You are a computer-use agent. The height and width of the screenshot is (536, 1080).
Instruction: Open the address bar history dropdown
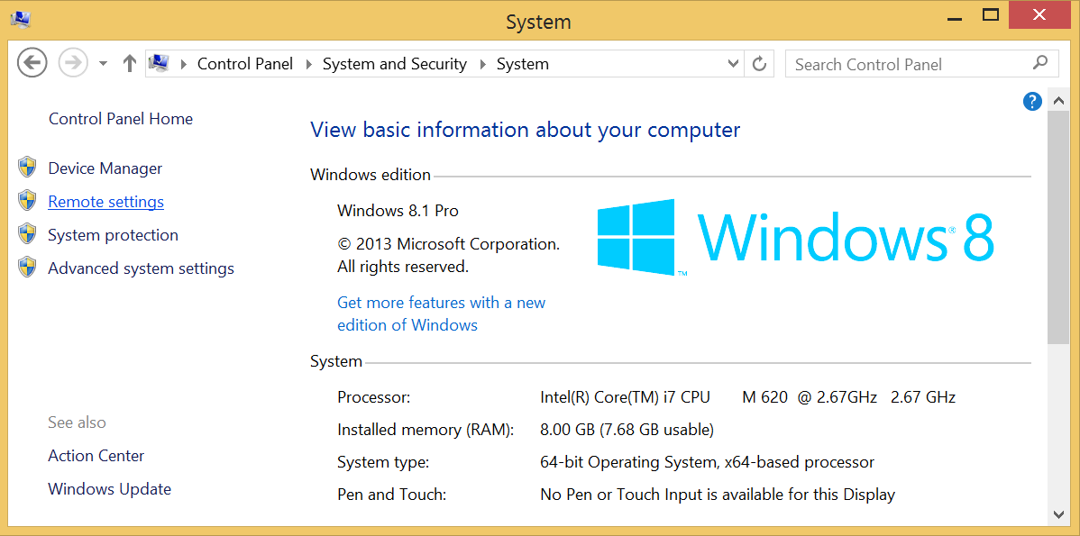(734, 64)
